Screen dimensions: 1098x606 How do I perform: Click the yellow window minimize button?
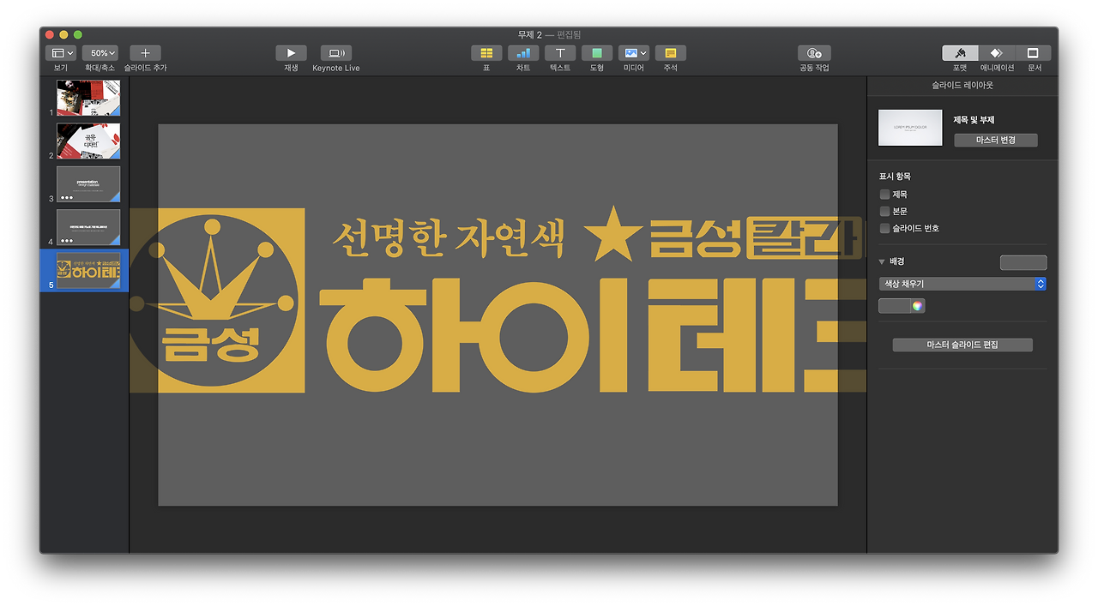coord(63,34)
